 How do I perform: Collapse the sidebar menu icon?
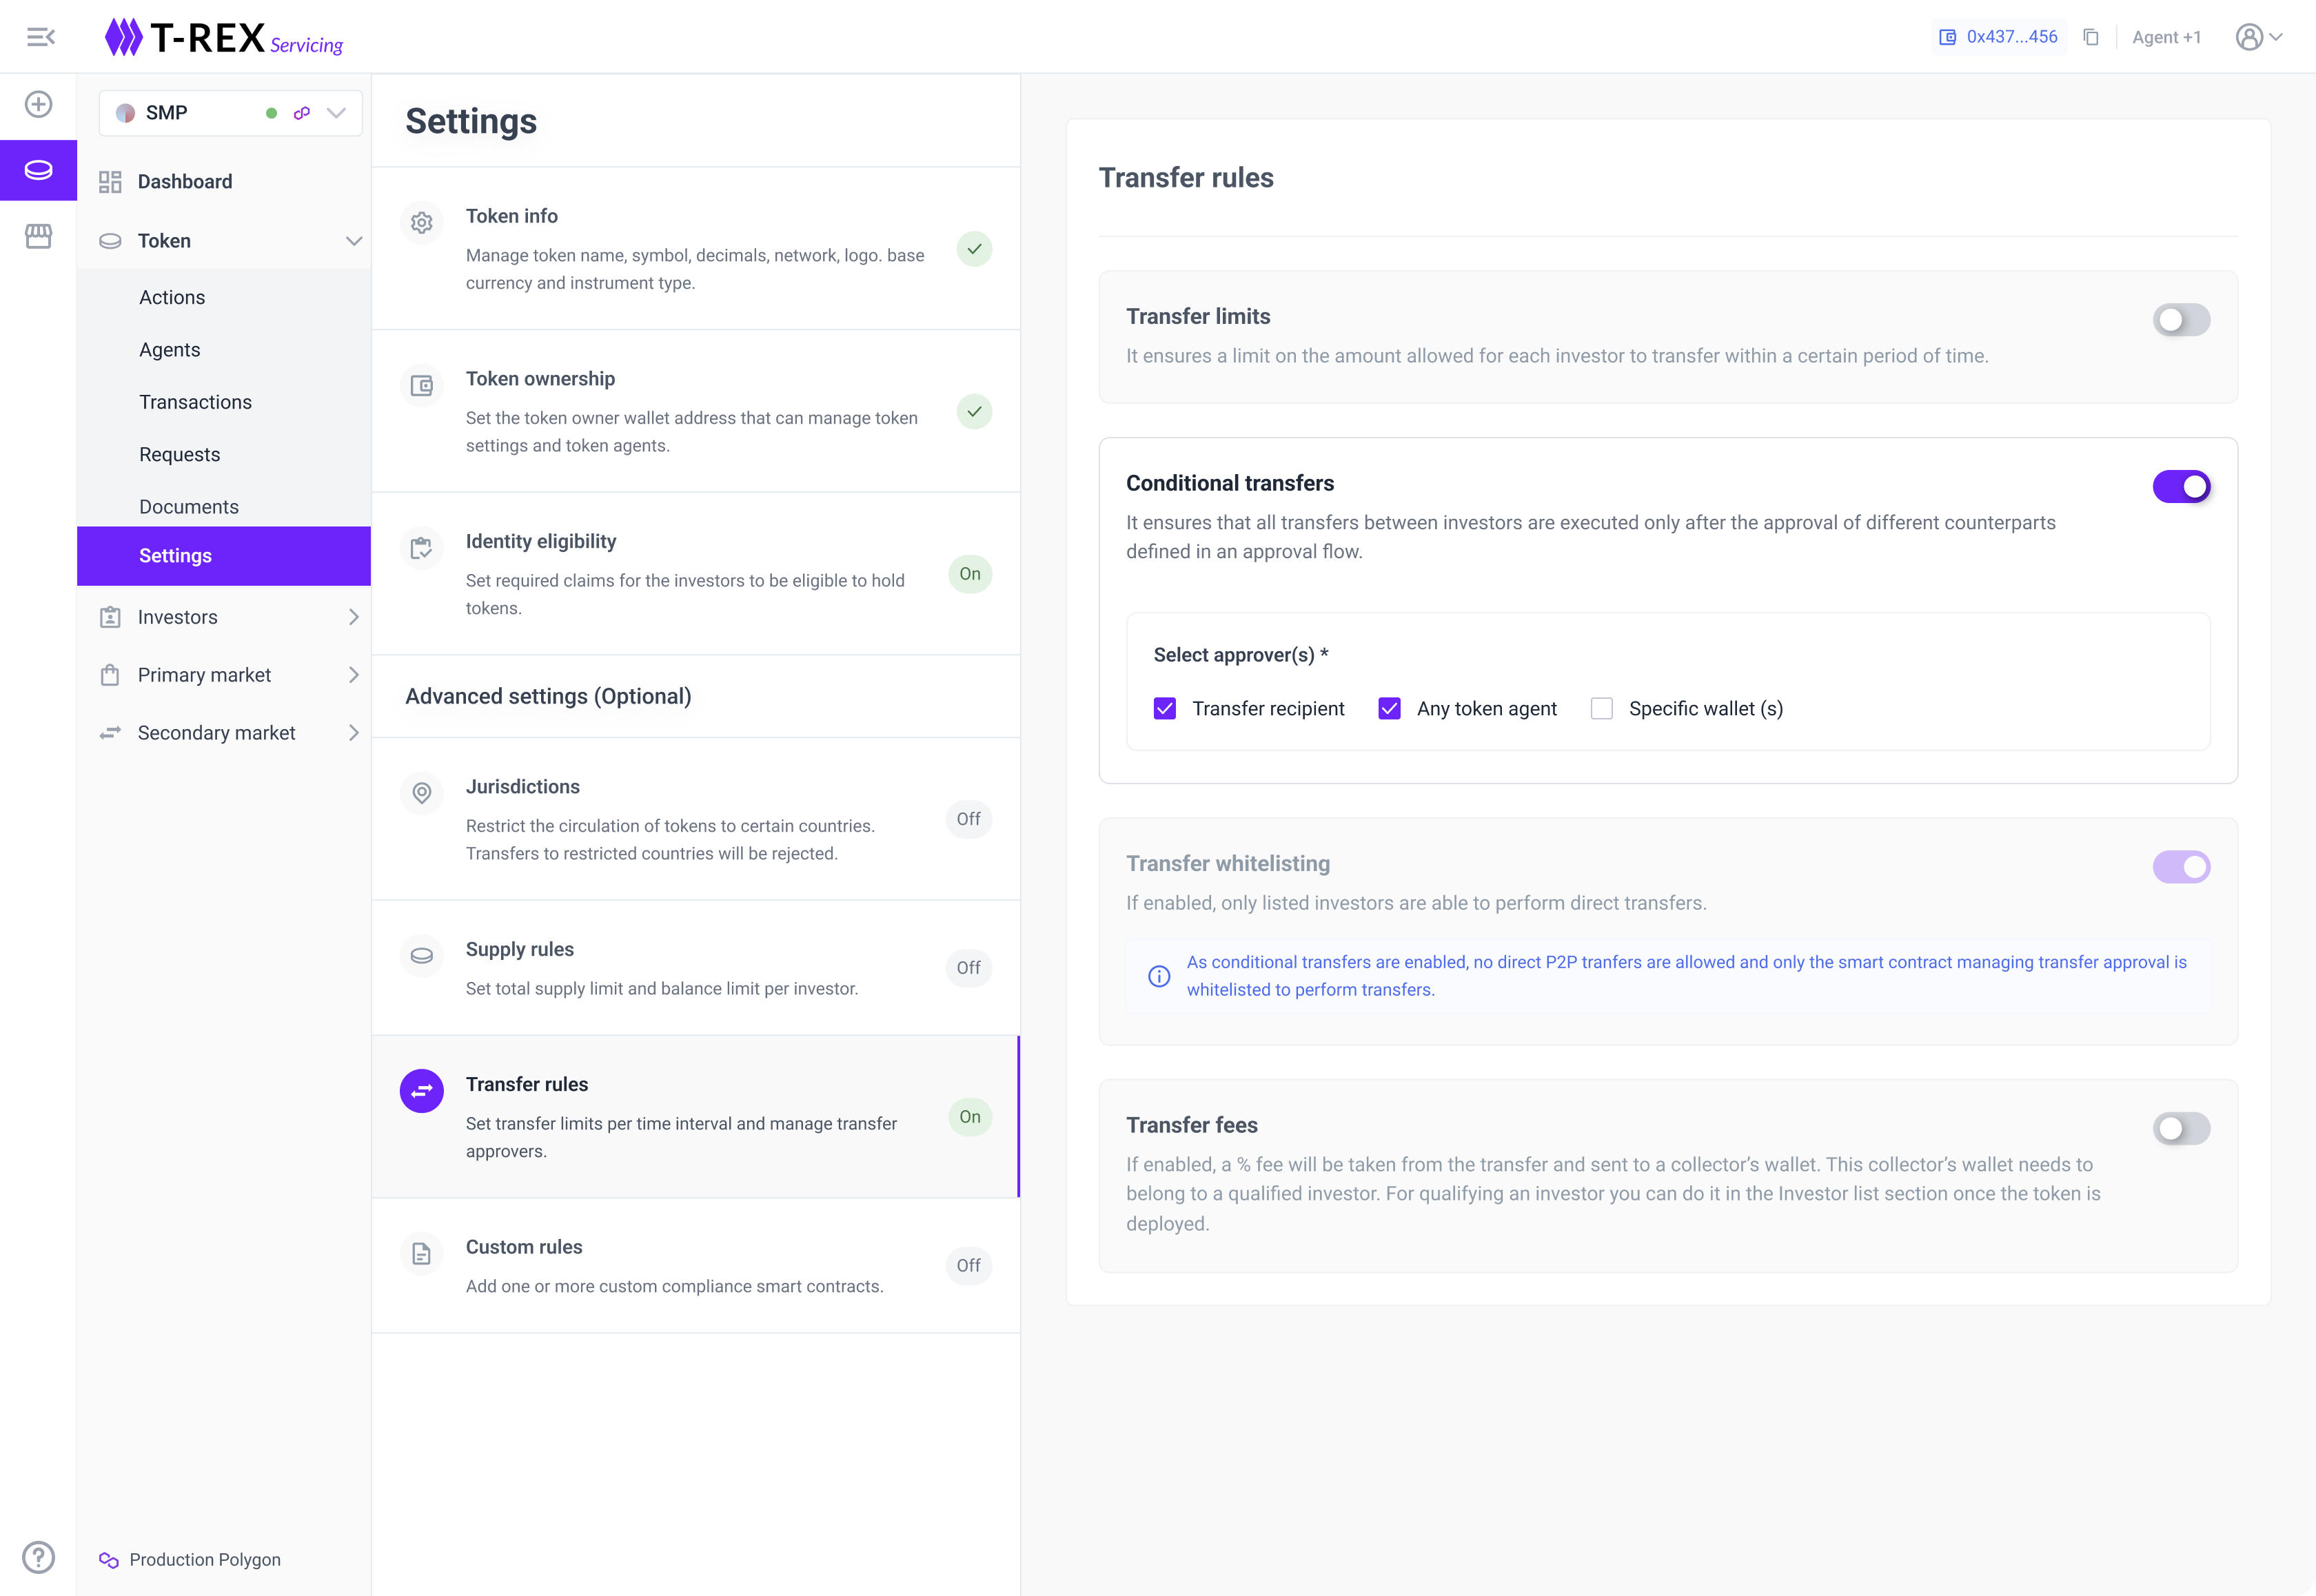pyautogui.click(x=40, y=37)
